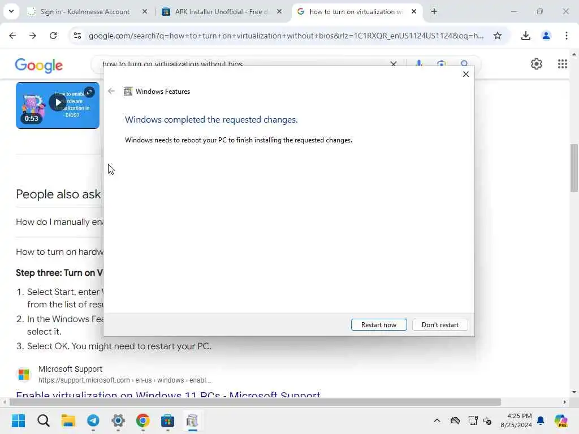Open the Windows Start menu
This screenshot has width=579, height=434.
(18, 420)
